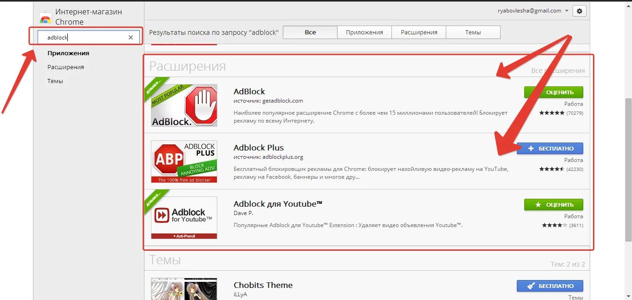The image size is (632, 300).
Task: Click the Adblock Plus star rating (42230)
Action: point(561,169)
